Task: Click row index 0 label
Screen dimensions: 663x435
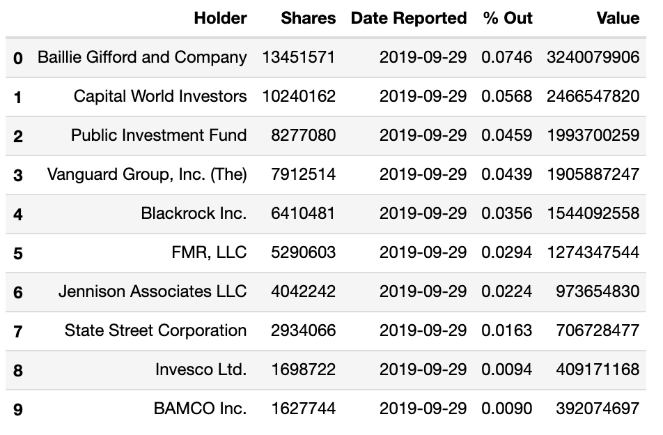Action: coord(18,58)
